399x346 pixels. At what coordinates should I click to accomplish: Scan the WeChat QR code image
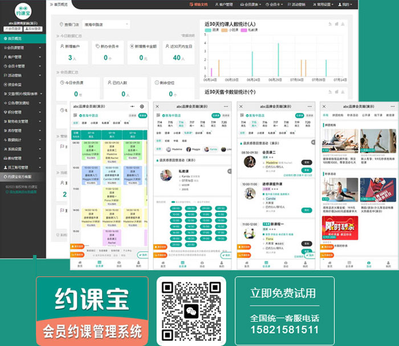191,308
